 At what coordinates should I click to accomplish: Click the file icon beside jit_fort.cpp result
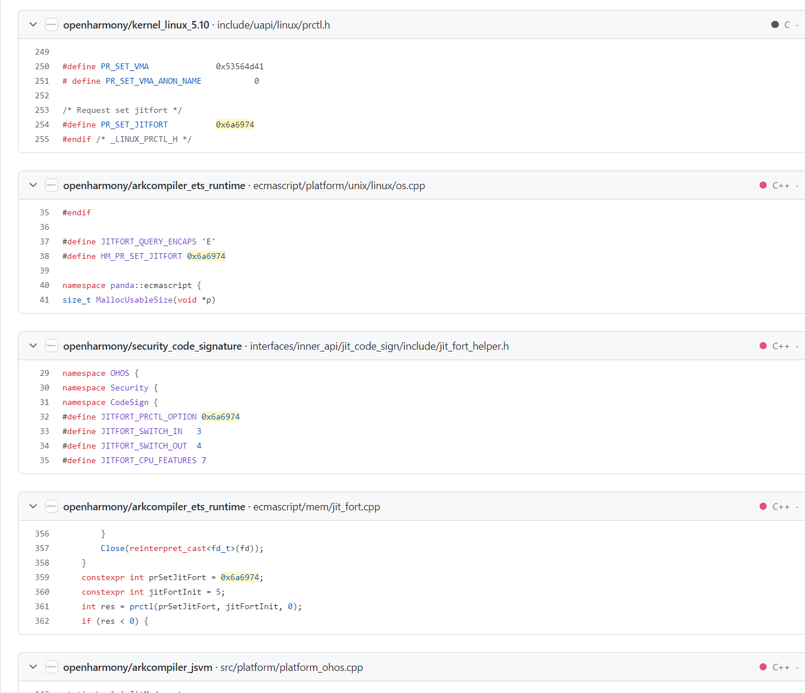tap(52, 506)
